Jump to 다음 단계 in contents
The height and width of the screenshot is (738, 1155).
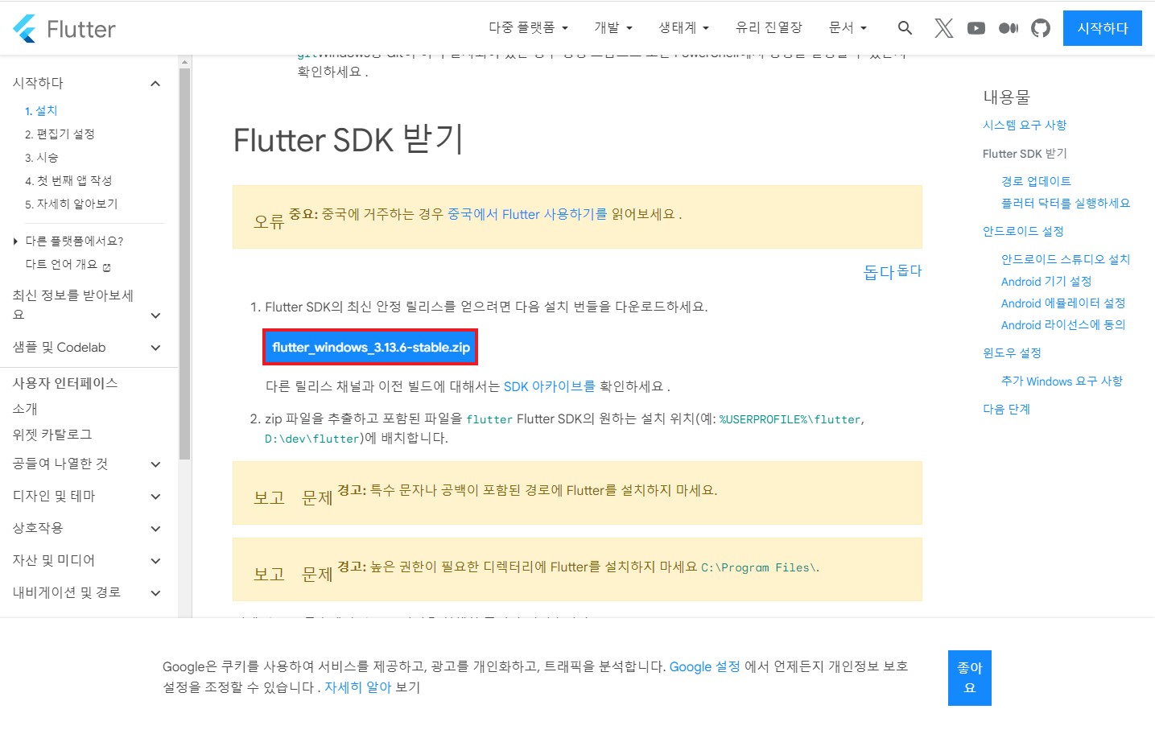(1006, 409)
